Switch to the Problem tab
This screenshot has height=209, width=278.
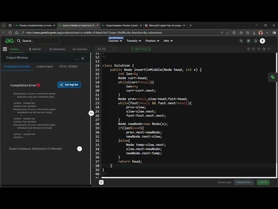coord(14,49)
